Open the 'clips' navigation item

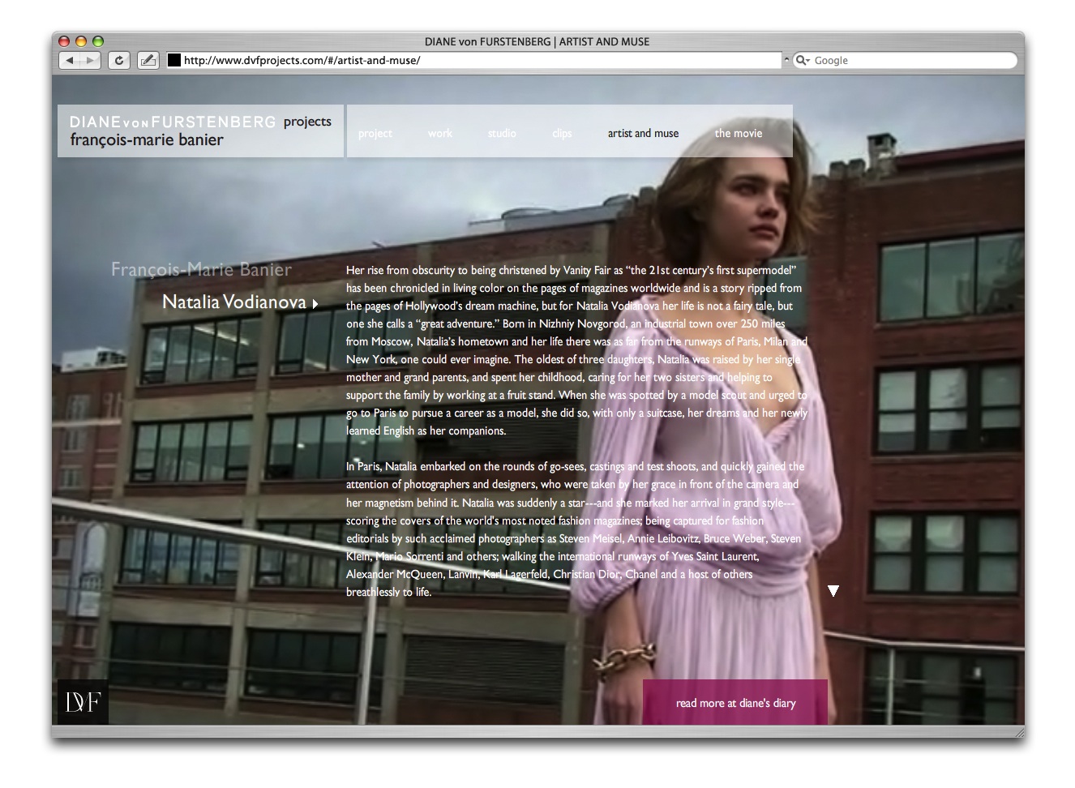click(562, 133)
